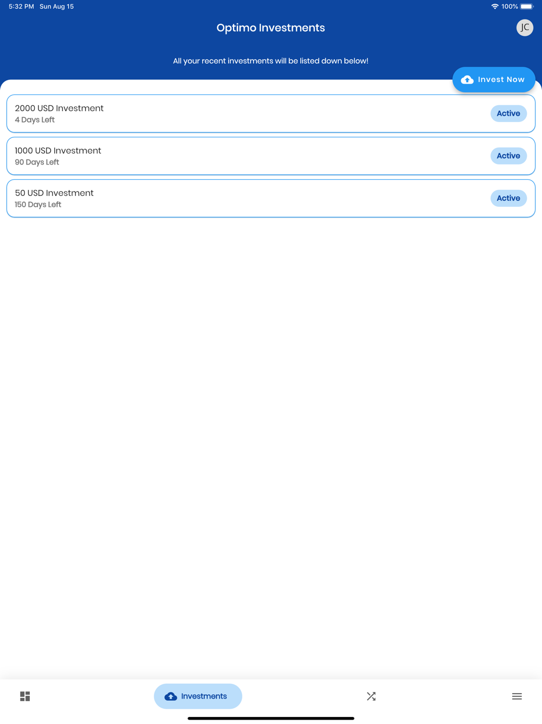Click the cloud icon in Investments tab
The width and height of the screenshot is (542, 724).
(x=171, y=696)
